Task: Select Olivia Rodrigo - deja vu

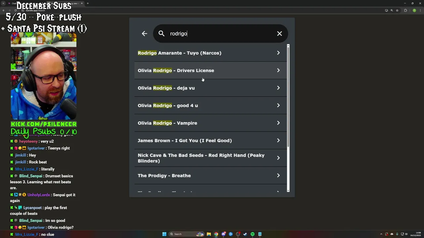Action: [210, 88]
